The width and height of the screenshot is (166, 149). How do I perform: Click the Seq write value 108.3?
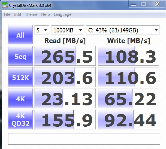click(x=128, y=56)
